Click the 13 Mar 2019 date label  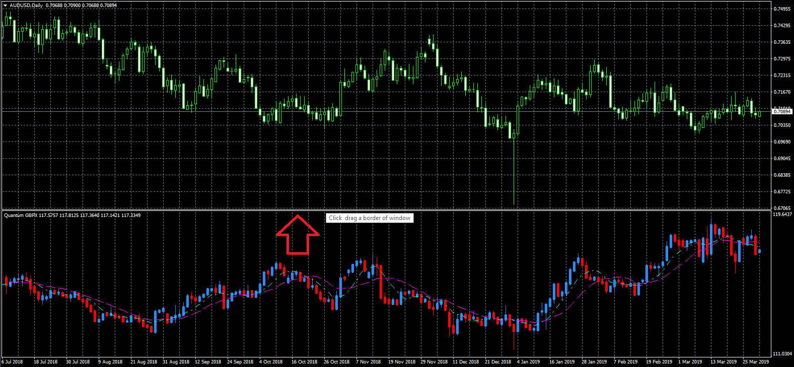tap(723, 361)
